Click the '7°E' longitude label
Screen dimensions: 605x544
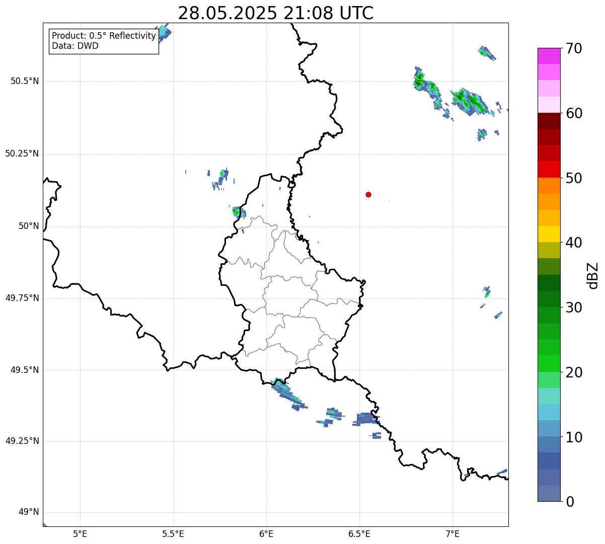point(452,533)
